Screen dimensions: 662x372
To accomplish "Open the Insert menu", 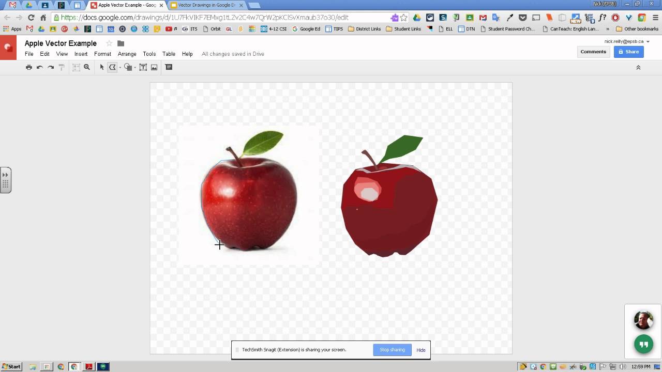I will click(81, 54).
